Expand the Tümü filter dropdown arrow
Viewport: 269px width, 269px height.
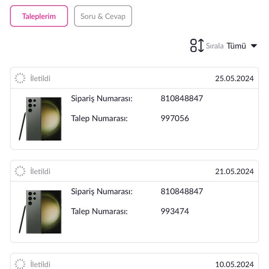254,46
